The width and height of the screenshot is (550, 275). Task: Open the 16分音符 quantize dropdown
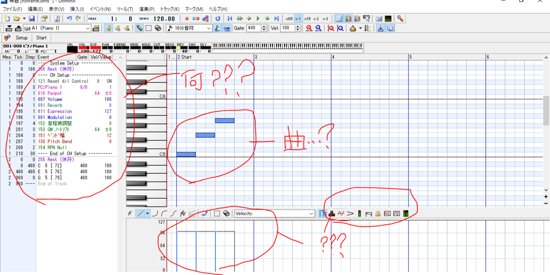189,28
